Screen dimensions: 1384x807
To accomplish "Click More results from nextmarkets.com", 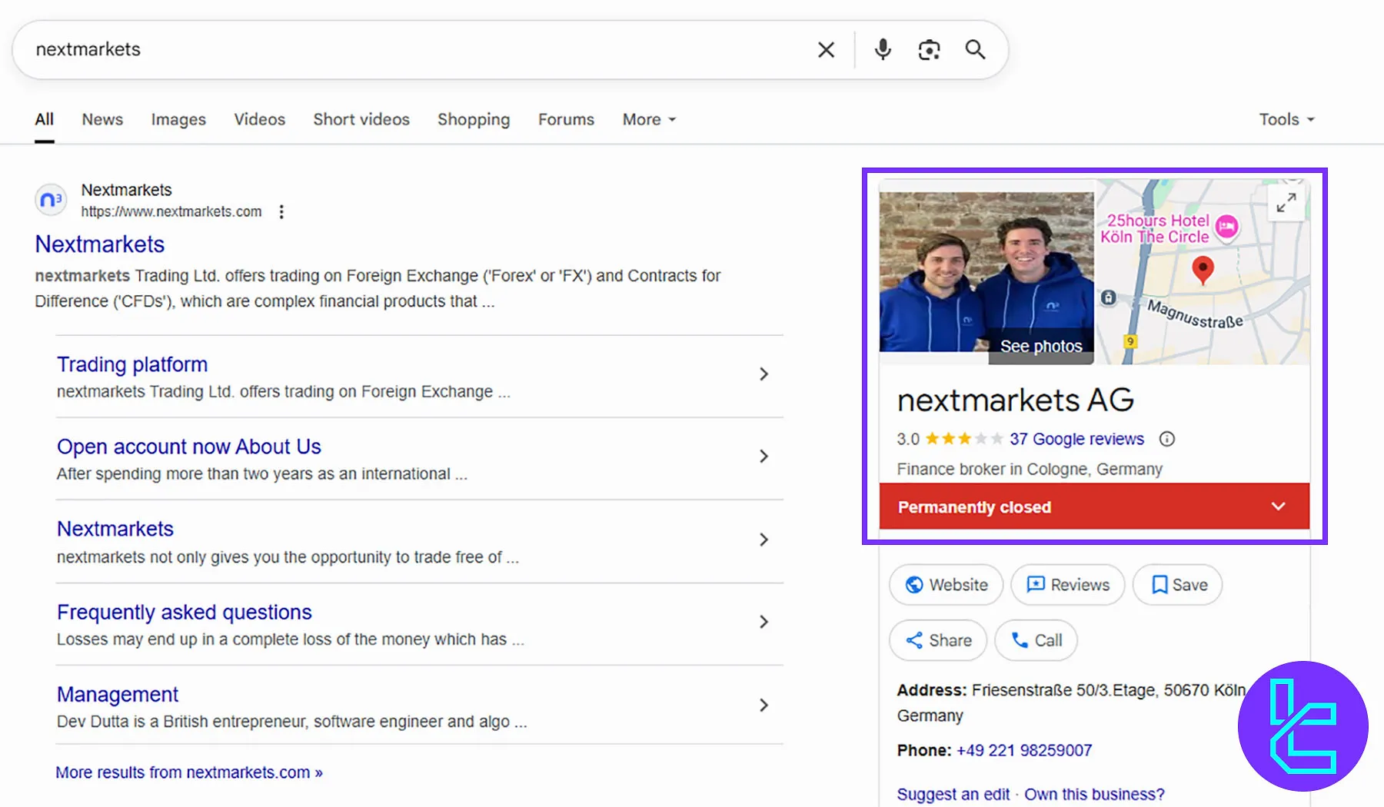I will [189, 772].
